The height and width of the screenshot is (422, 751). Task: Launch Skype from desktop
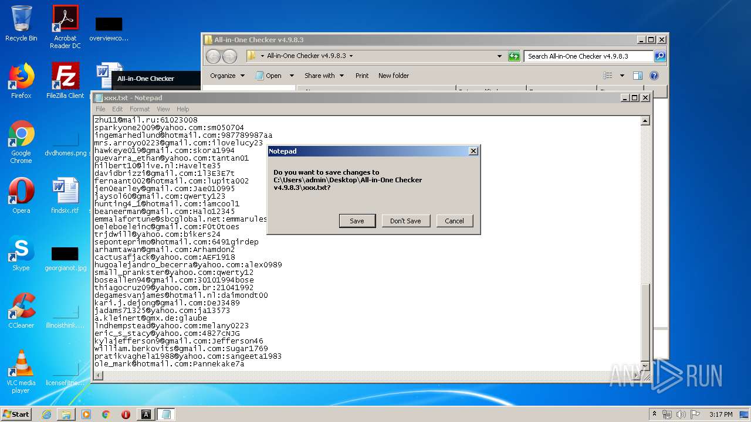point(21,253)
